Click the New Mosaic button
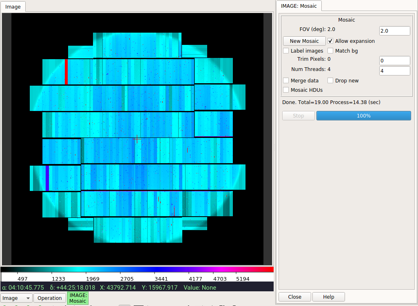418x306 pixels. (304, 41)
